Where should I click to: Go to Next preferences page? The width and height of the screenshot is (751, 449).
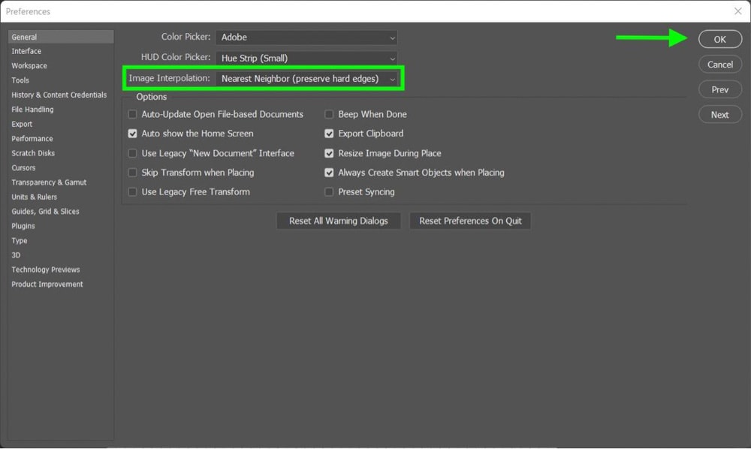point(720,114)
